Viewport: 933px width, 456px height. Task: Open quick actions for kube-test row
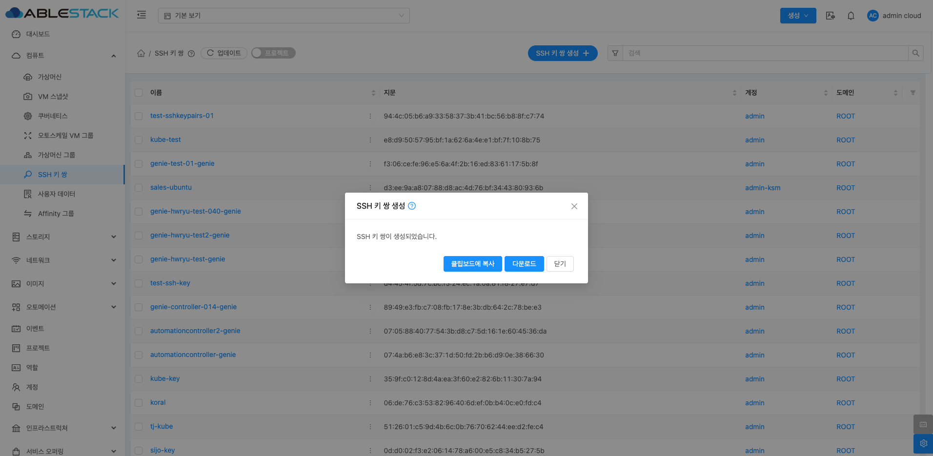(370, 140)
